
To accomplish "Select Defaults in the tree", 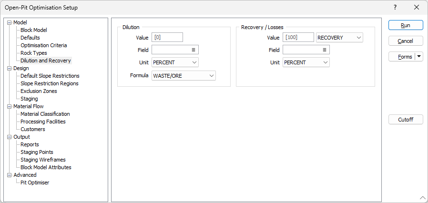I will (31, 38).
